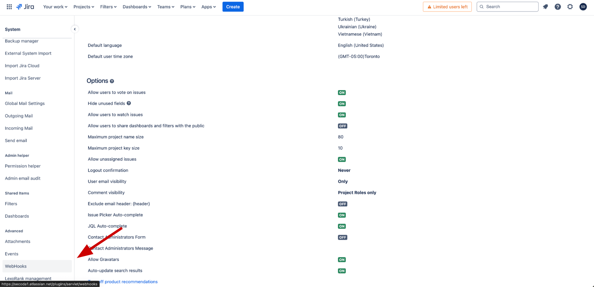Click the Limited users left warning
Image resolution: width=594 pixels, height=287 pixels.
tap(447, 7)
